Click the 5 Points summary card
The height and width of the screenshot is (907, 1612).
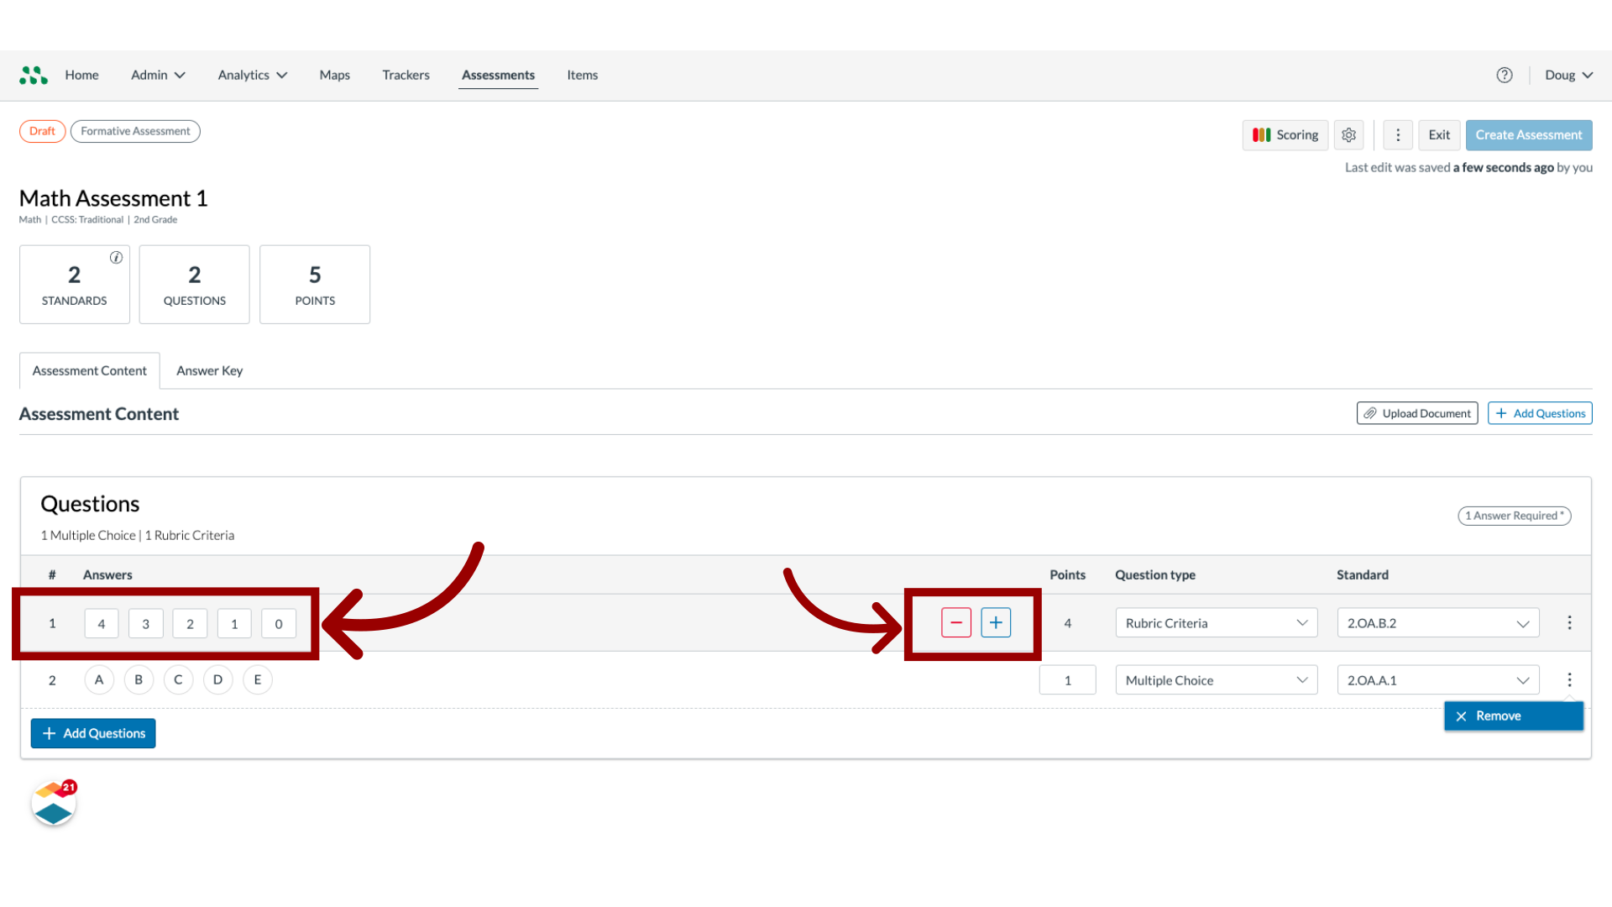click(315, 285)
